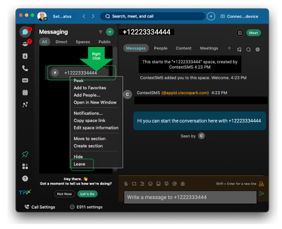Click the mention @ icon in compose bar

pyautogui.click(x=175, y=184)
